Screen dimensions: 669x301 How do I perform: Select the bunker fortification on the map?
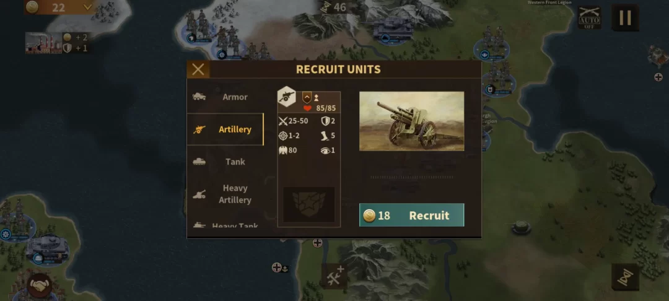pyautogui.click(x=521, y=227)
